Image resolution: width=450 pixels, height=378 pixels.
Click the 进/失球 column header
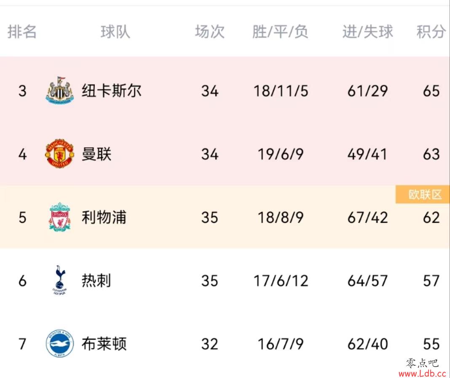pos(368,32)
